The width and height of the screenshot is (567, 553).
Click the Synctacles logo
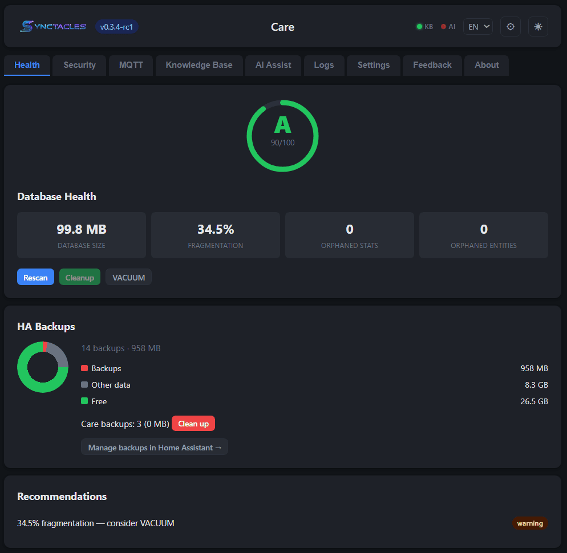click(52, 26)
